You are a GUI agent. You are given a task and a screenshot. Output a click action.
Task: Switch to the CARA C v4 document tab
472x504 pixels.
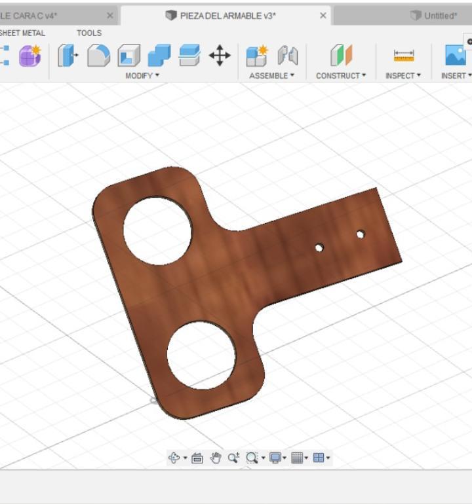58,16
